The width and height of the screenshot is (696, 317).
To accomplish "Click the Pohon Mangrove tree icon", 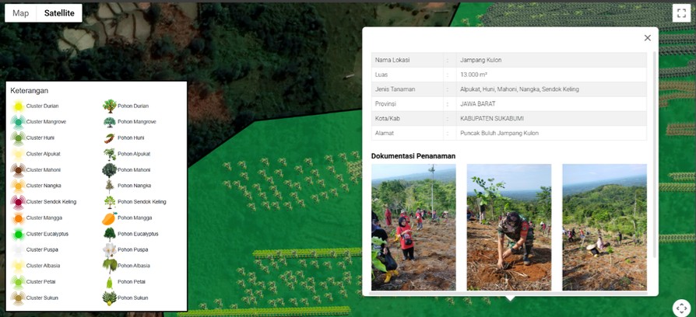I will click(x=109, y=122).
